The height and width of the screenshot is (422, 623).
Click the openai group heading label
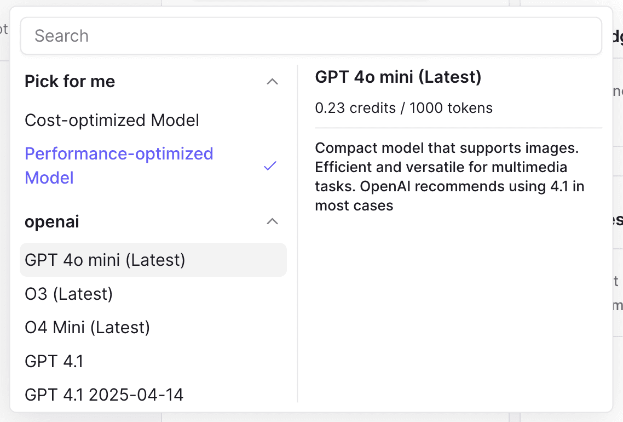click(52, 221)
